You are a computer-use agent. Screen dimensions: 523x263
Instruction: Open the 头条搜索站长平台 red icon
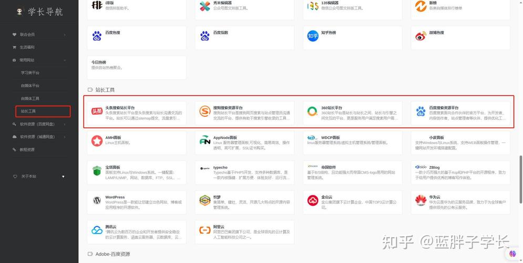pos(97,112)
